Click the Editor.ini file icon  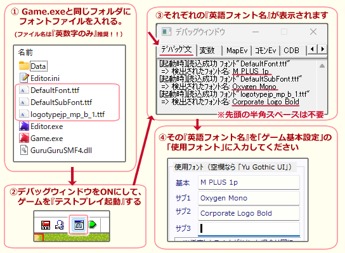click(x=24, y=78)
